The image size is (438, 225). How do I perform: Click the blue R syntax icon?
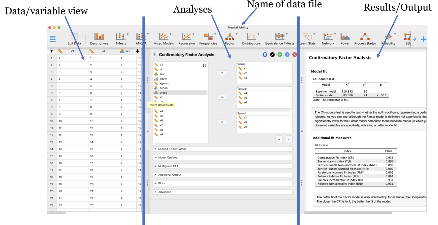[x=265, y=55]
